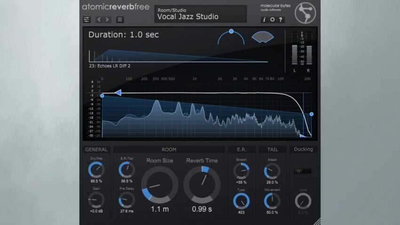Viewport: 400px width, 225px height.
Task: Click the atomicreverbfree title logo
Action: click(116, 7)
